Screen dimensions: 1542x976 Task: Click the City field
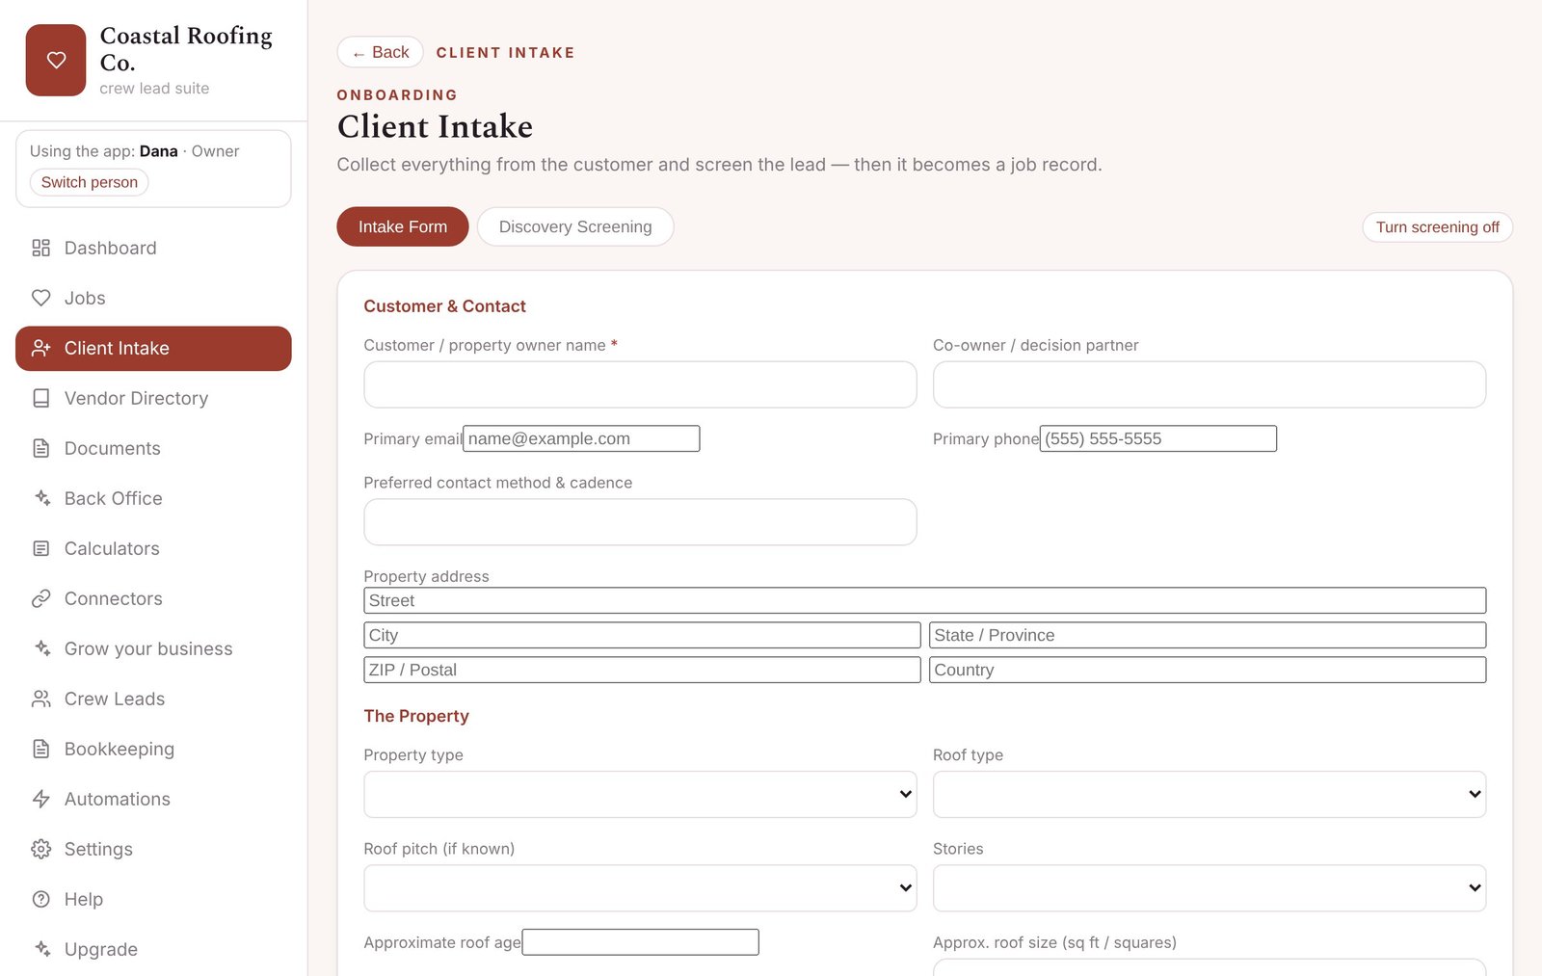642,635
